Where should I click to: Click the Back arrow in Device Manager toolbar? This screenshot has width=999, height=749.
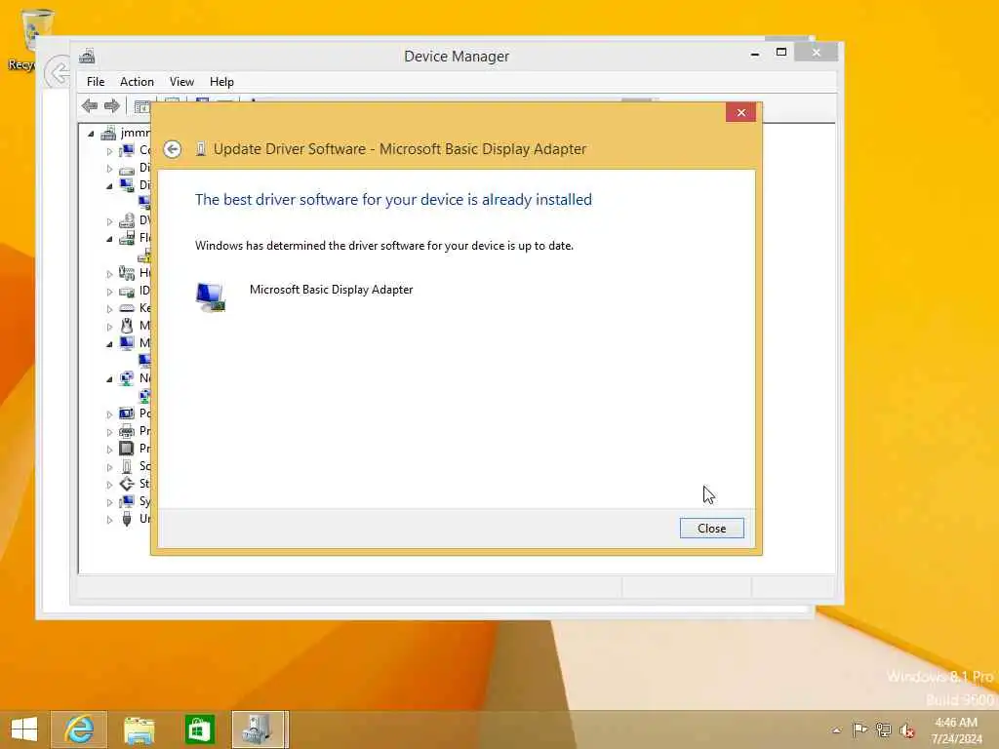(90, 105)
